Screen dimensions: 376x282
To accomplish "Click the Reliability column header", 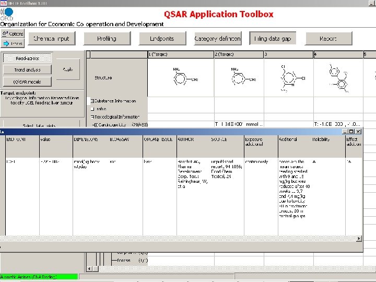I will click(x=328, y=146).
